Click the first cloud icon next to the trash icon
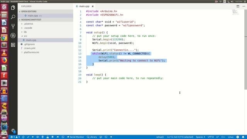This screenshot has height=139, width=247. [38, 137]
